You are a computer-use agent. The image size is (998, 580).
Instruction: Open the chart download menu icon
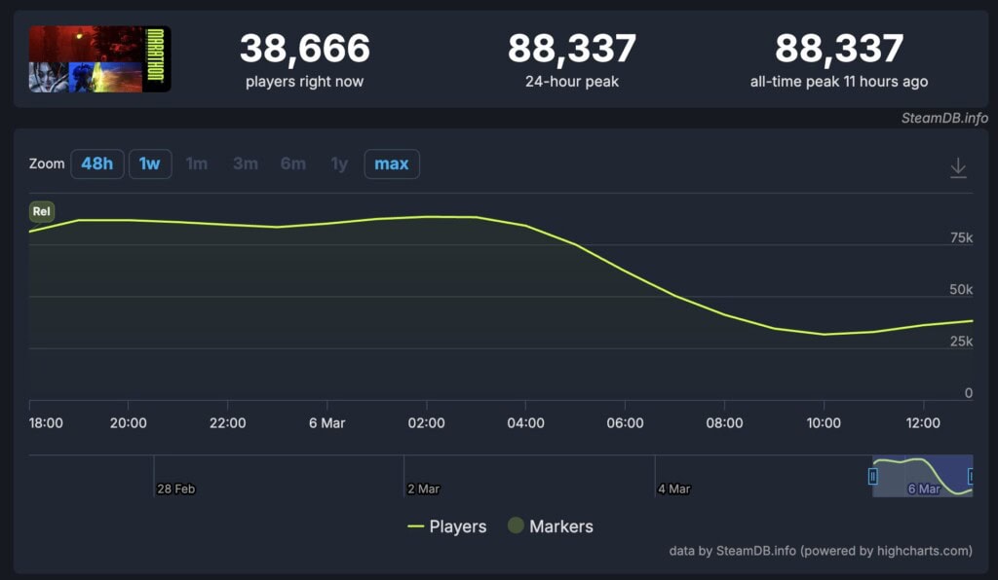(958, 167)
